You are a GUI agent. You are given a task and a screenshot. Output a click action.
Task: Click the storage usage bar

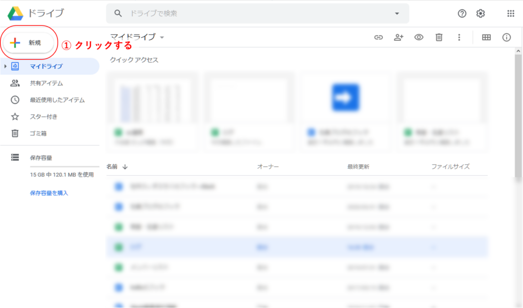[64, 167]
